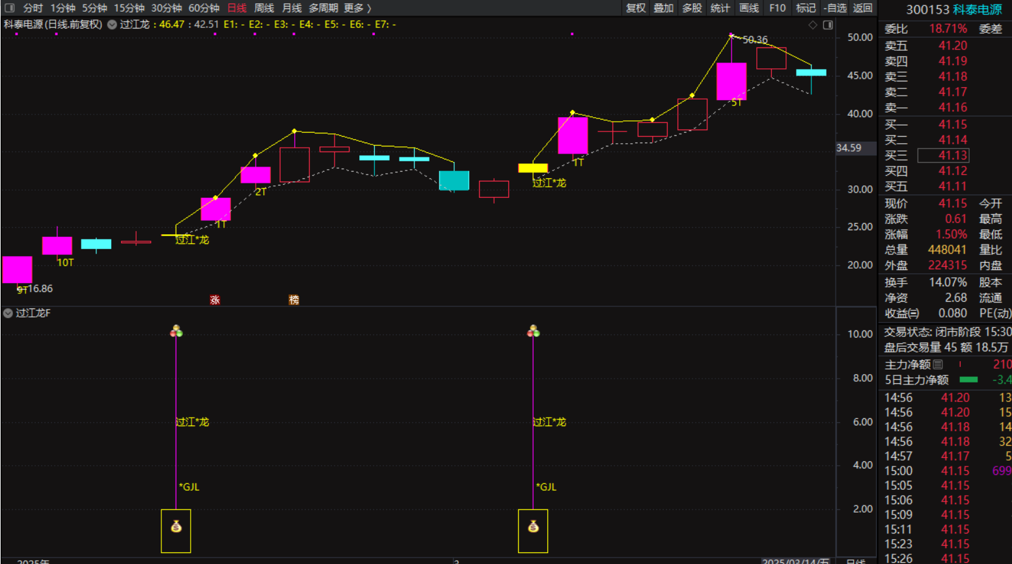Click the red 涨 marker on the chart
1012x564 pixels.
coord(215,300)
